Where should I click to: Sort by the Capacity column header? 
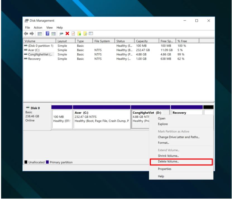click(142, 41)
